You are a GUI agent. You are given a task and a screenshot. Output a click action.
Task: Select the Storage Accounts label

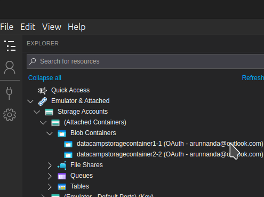pyautogui.click(x=83, y=112)
